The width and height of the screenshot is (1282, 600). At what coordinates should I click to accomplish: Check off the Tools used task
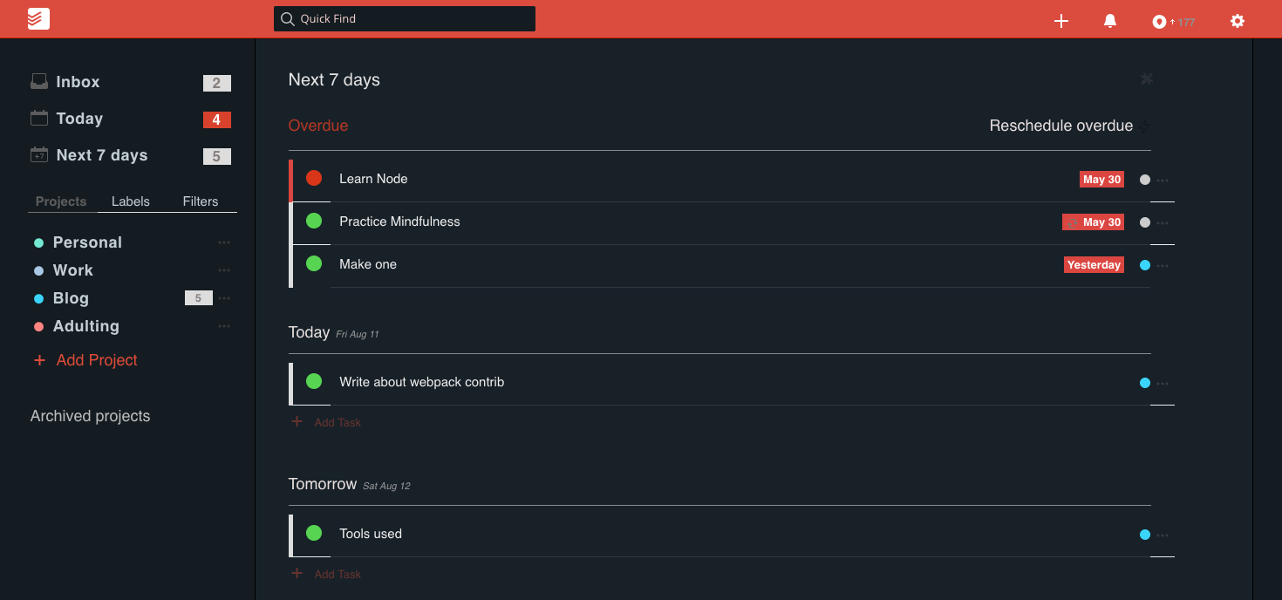(x=312, y=533)
